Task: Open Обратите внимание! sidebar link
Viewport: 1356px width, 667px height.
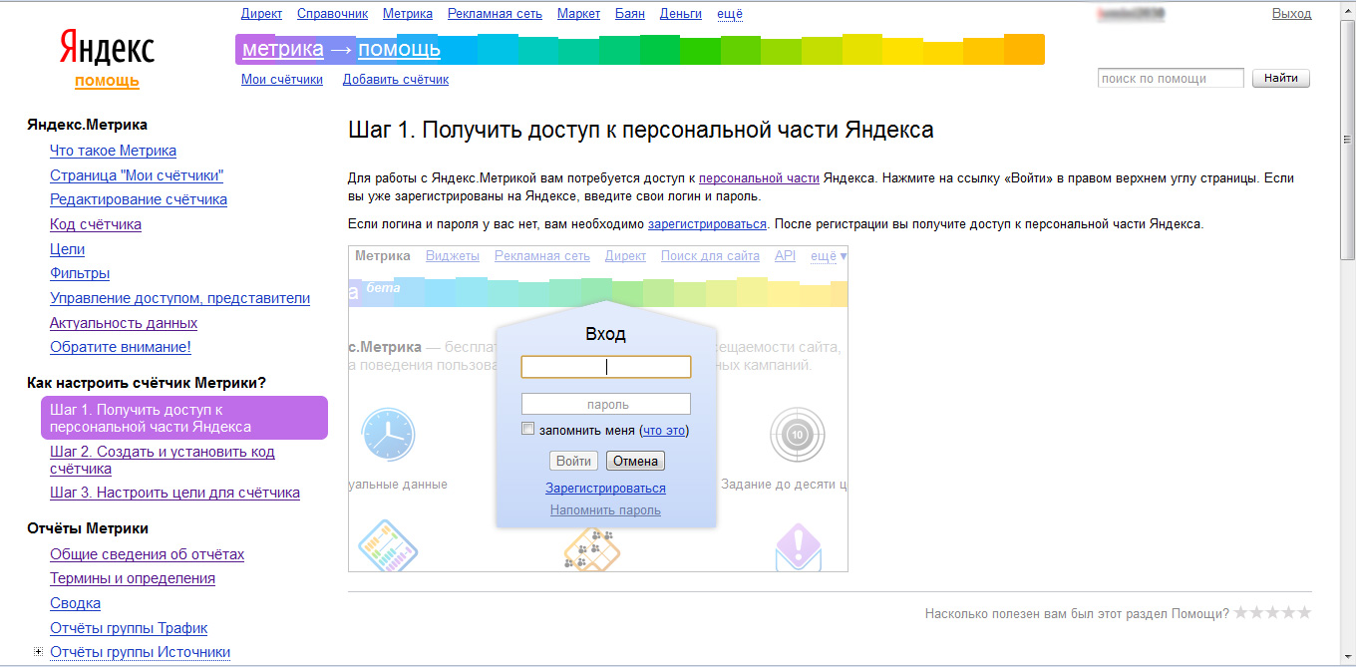Action: 120,347
